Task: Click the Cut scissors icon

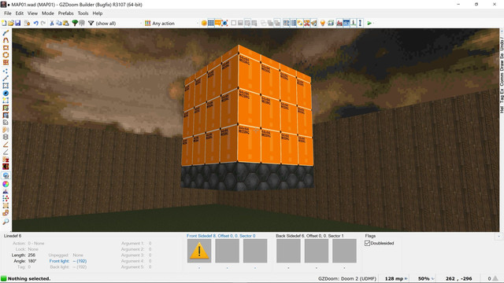Action: click(x=52, y=23)
